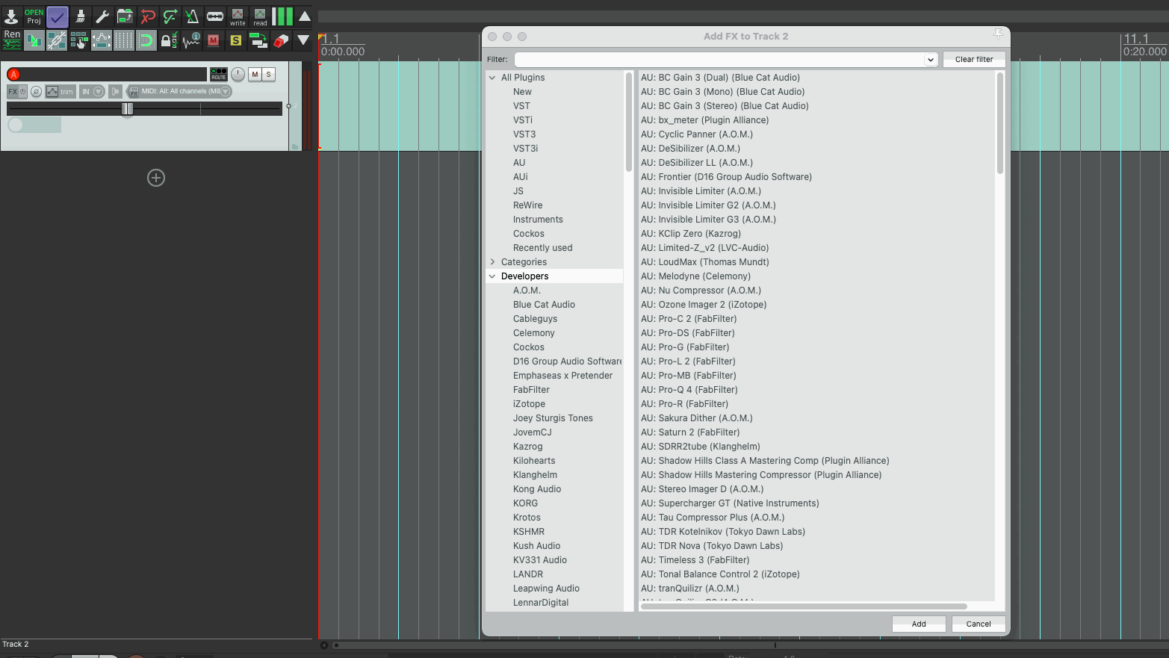Viewport: 1169px width, 658px height.
Task: Click the pin icon in the dialog title bar
Action: 998,34
